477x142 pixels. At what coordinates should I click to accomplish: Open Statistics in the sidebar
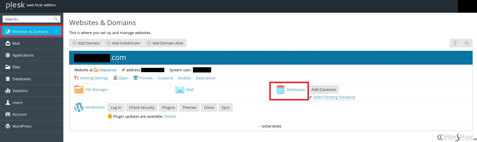(32, 91)
